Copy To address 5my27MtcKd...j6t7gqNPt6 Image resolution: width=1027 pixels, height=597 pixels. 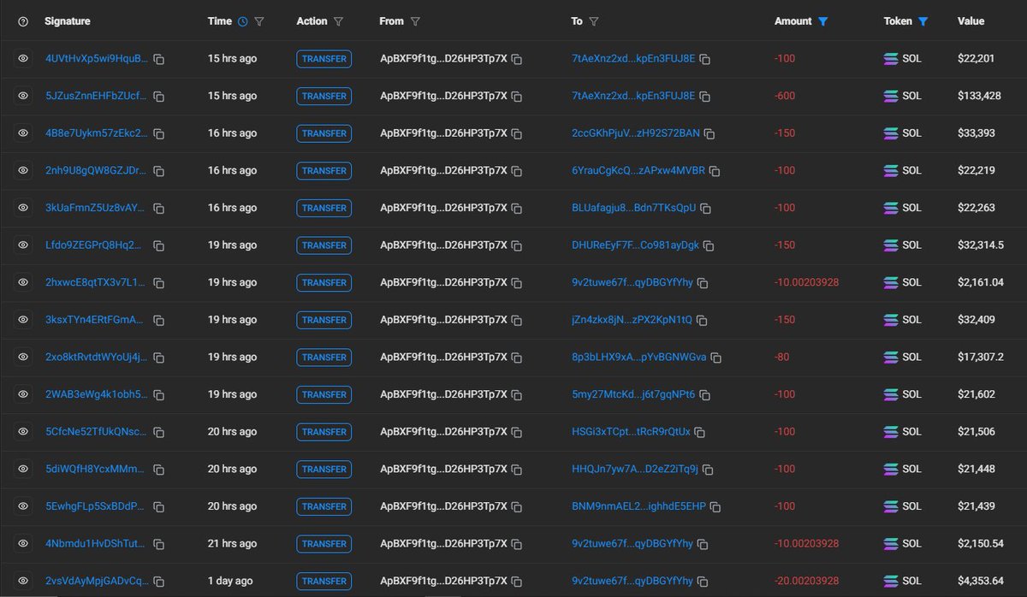click(704, 395)
